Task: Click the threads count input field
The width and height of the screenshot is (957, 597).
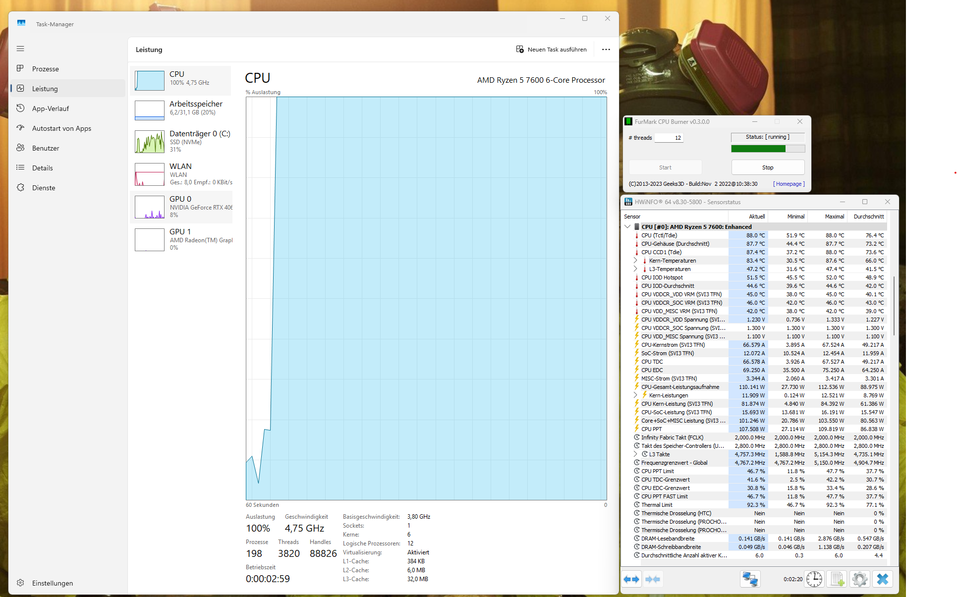Action: tap(669, 138)
